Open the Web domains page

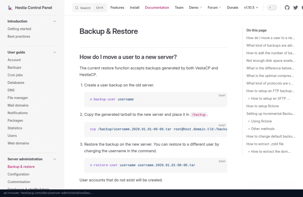coord(18,143)
